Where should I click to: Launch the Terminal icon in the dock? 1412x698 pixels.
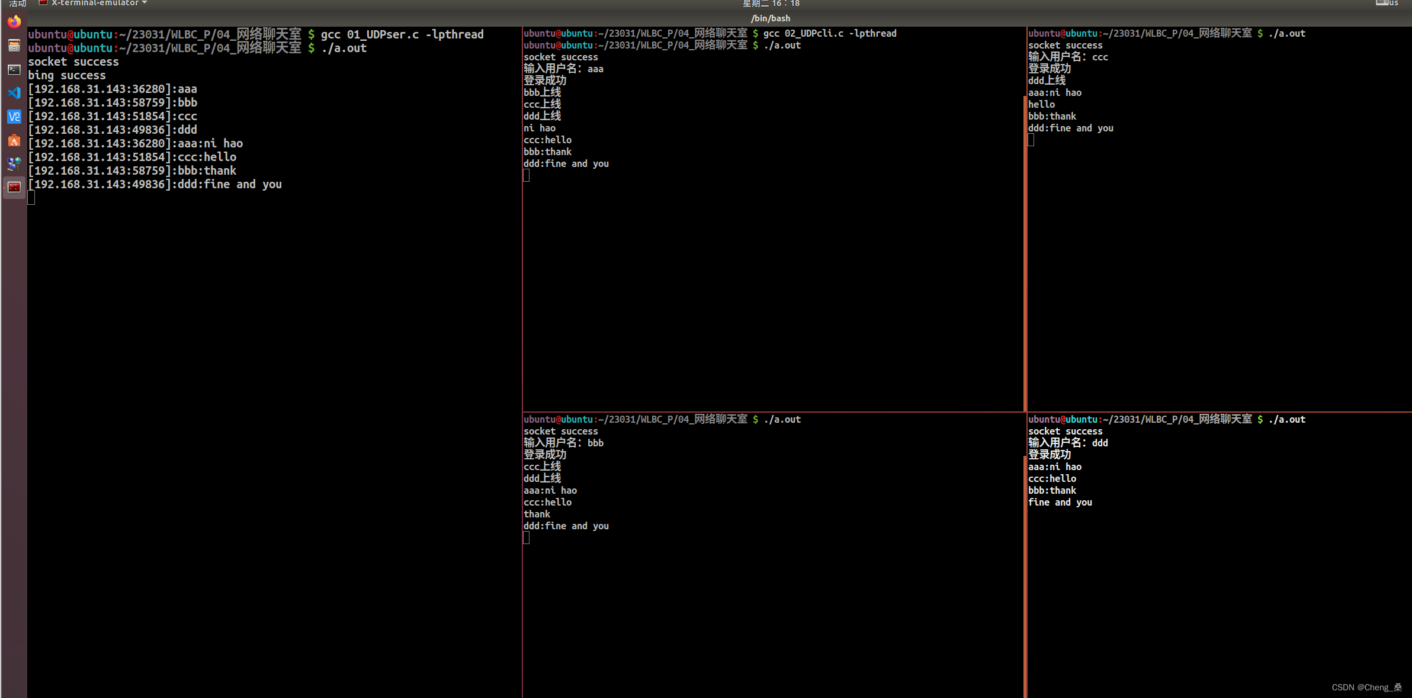click(14, 69)
